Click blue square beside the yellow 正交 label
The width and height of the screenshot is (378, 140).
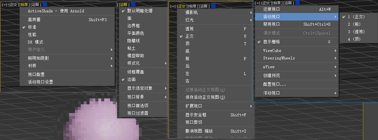213,6
